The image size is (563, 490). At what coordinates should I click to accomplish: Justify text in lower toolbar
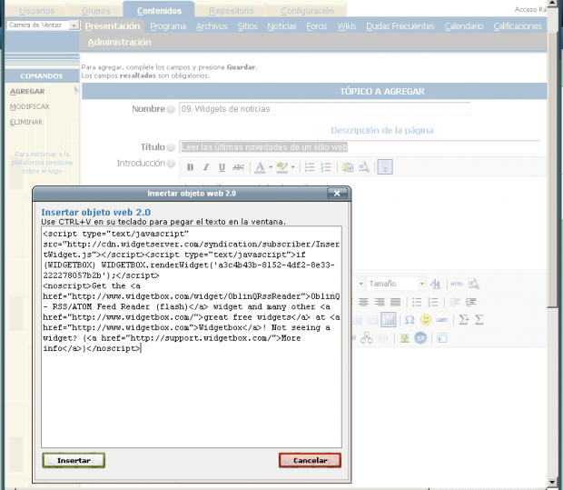(395, 302)
